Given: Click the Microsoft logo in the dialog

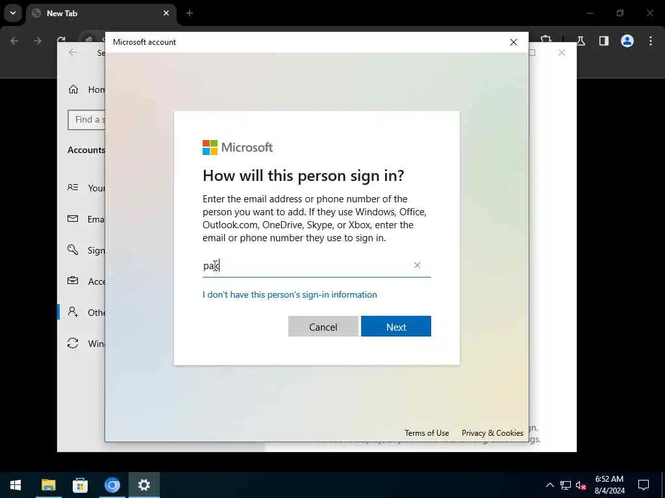Looking at the screenshot, I should click(x=238, y=147).
